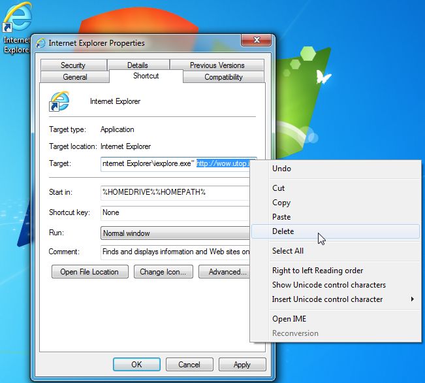Click the "Target location:" label
The height and width of the screenshot is (383, 425).
coord(73,146)
